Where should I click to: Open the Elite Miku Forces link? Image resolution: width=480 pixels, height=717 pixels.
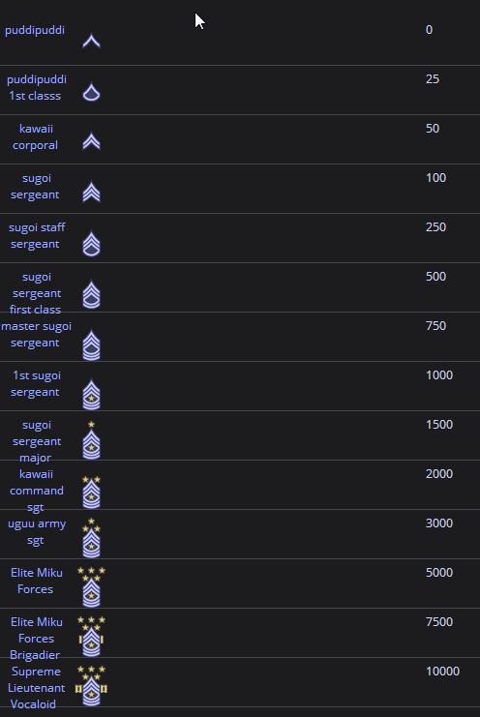[36, 581]
